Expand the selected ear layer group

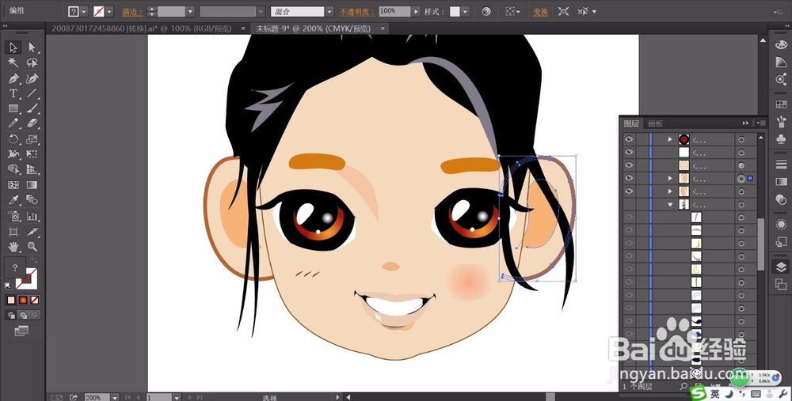coord(670,178)
